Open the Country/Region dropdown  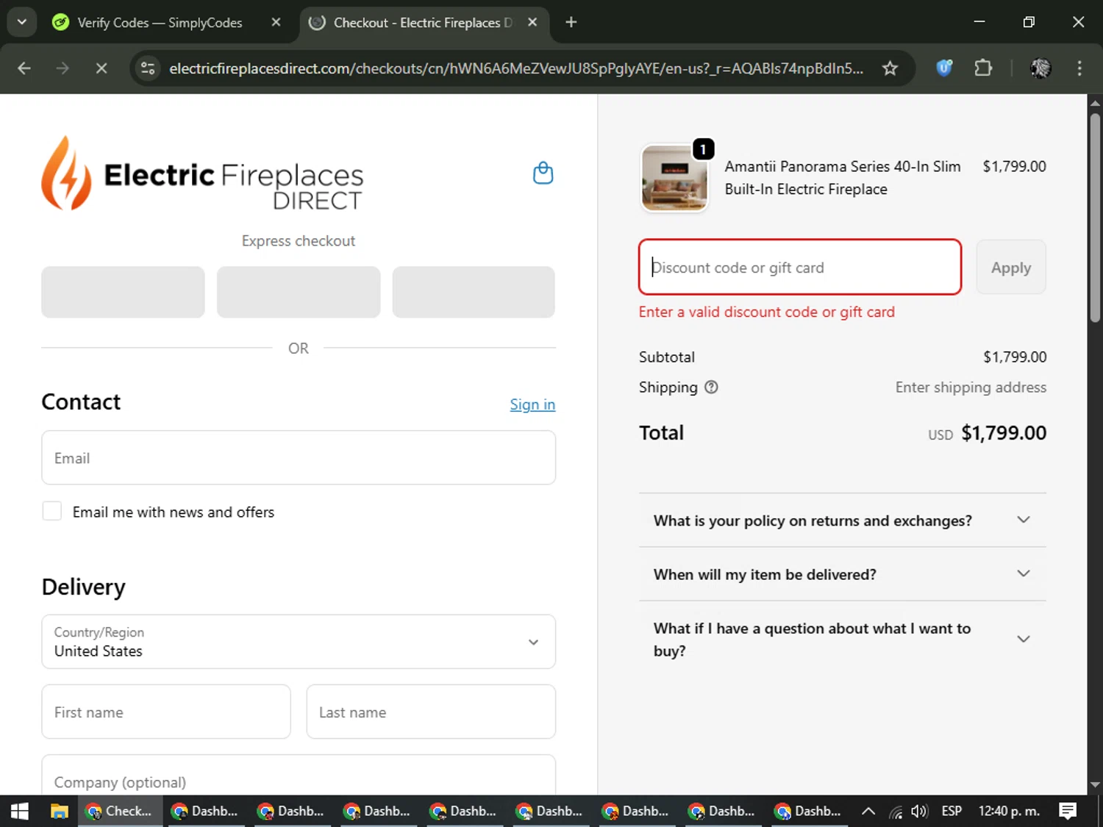point(299,642)
